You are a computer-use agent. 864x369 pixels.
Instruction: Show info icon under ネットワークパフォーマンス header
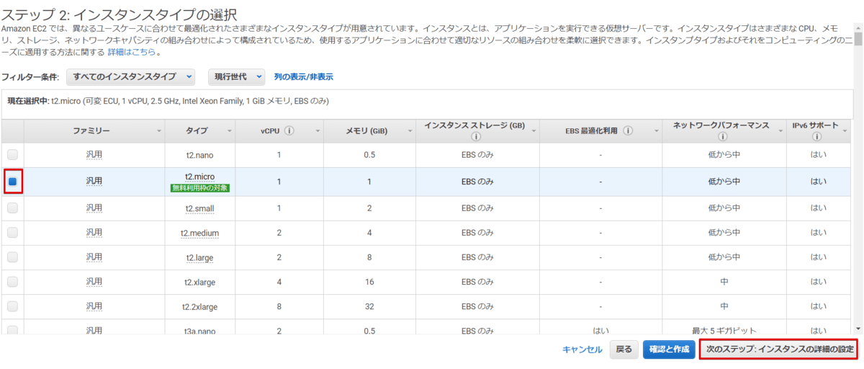click(x=724, y=136)
